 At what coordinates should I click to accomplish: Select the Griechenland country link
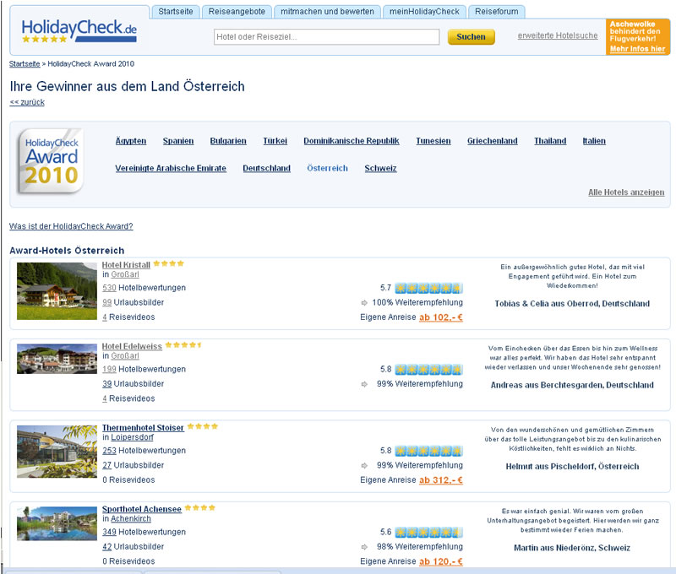point(493,141)
